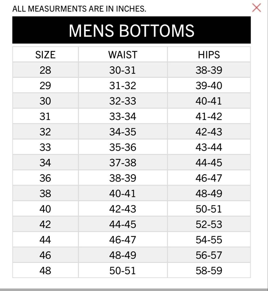Image resolution: width=268 pixels, height=291 pixels.
Task: Click hips value 40-41 for size 30
Action: [x=209, y=101]
